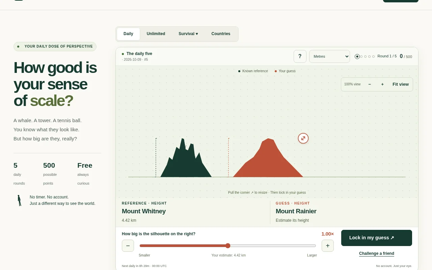Screen dimensions: 432x270
Task: Zoom out with the minus view button
Action: (370, 84)
